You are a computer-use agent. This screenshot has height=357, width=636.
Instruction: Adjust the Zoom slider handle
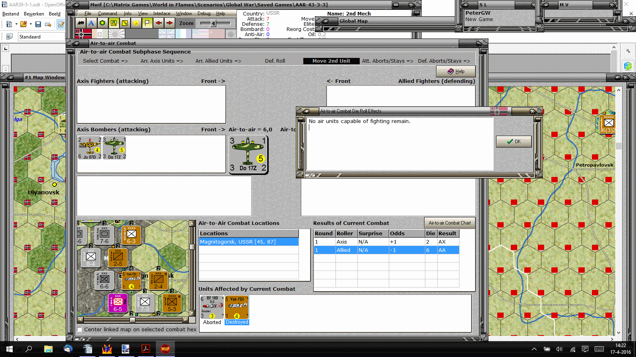pyautogui.click(x=213, y=23)
